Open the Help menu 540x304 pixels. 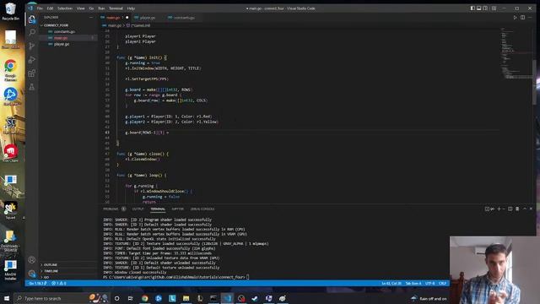click(x=131, y=8)
